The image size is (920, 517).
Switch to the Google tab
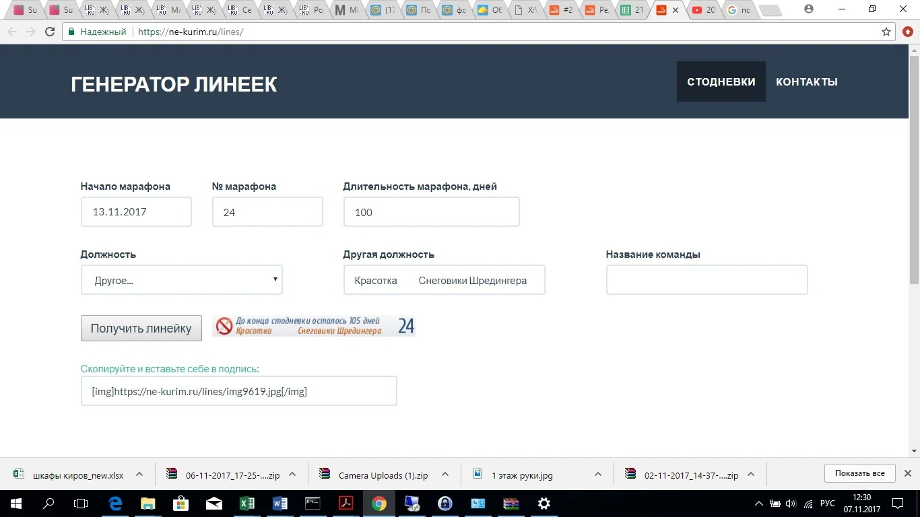point(740,10)
